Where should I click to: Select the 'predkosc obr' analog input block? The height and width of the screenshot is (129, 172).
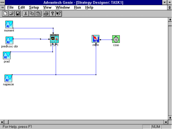tap(9, 40)
